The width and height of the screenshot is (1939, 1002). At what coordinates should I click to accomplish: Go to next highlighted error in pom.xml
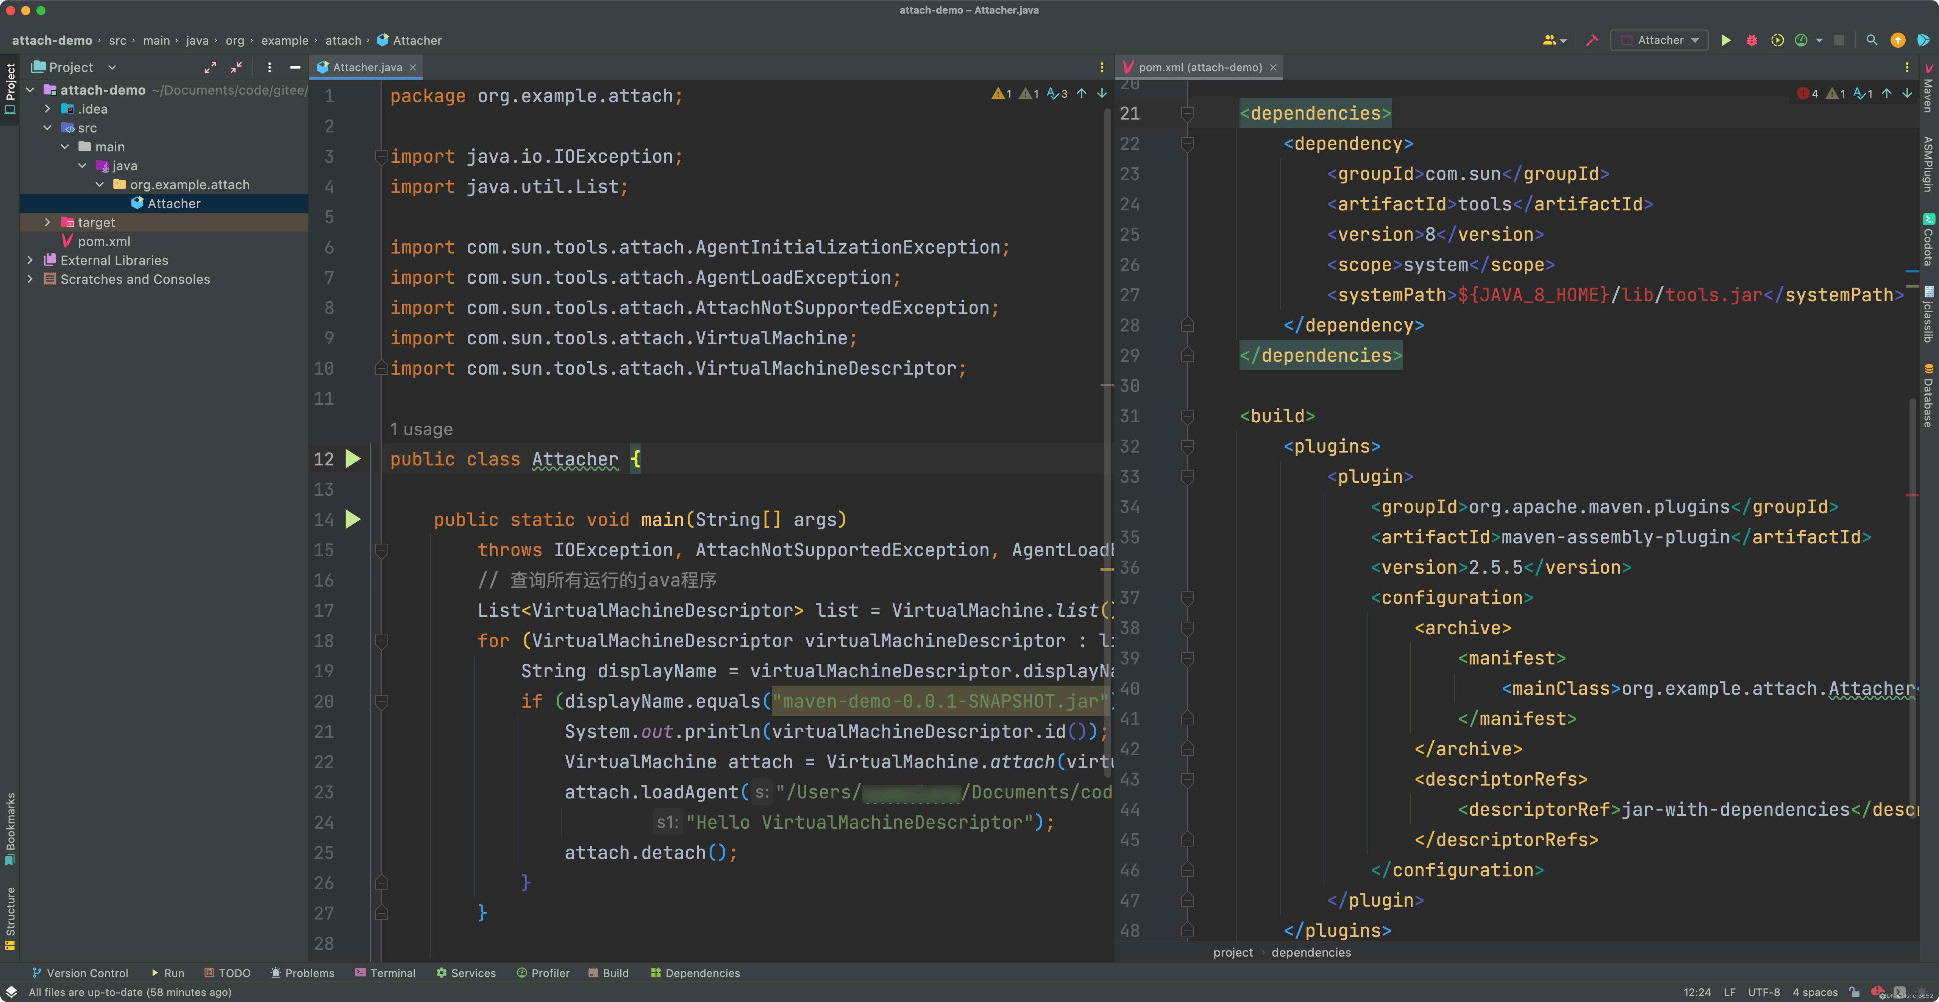pyautogui.click(x=1908, y=93)
